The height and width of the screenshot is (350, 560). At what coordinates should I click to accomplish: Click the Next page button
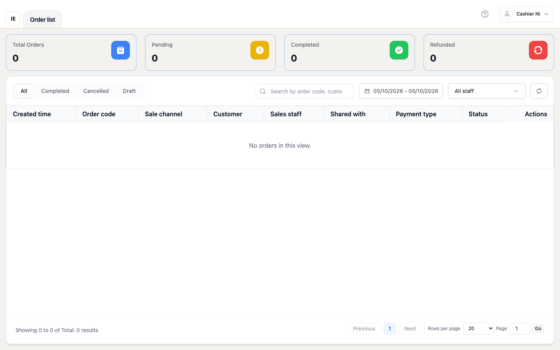point(410,329)
